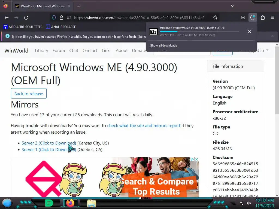Click the File Information panel header
Screen dimensions: 279x209
tap(236, 66)
